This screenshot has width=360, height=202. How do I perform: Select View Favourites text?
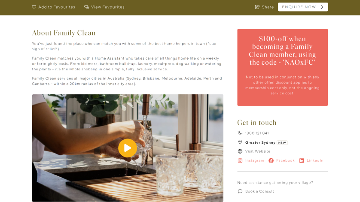108,7
